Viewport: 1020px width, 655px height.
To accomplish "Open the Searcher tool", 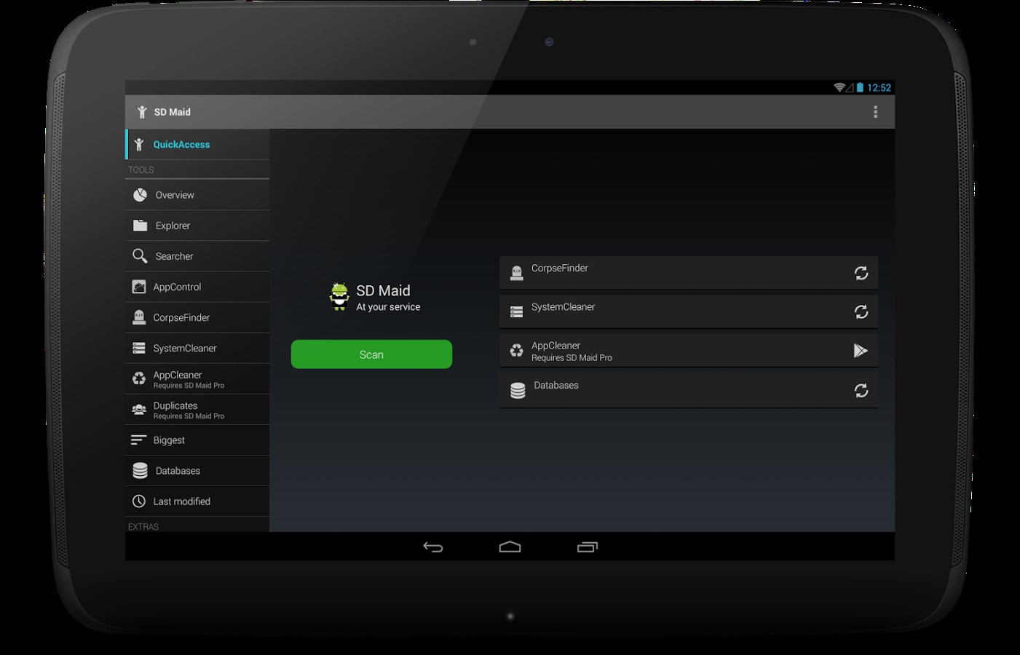I will click(197, 256).
